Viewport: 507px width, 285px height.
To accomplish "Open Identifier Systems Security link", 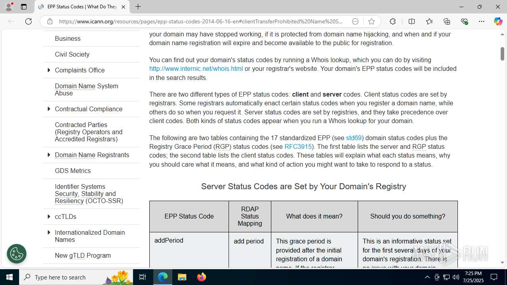I will click(89, 194).
